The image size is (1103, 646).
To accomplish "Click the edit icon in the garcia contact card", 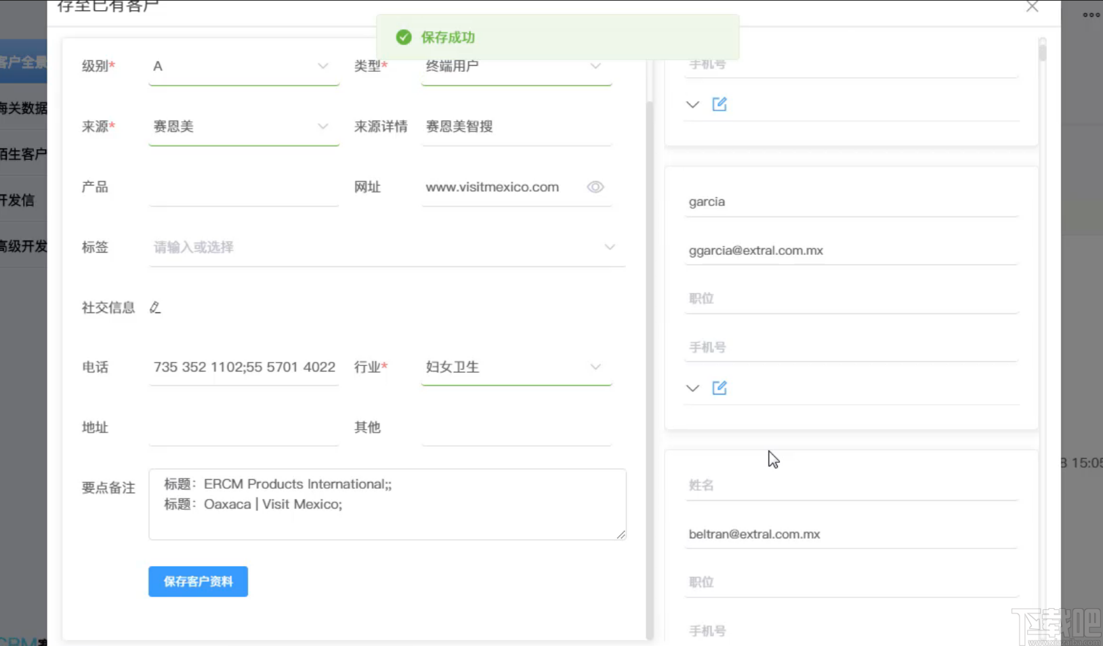I will (720, 388).
